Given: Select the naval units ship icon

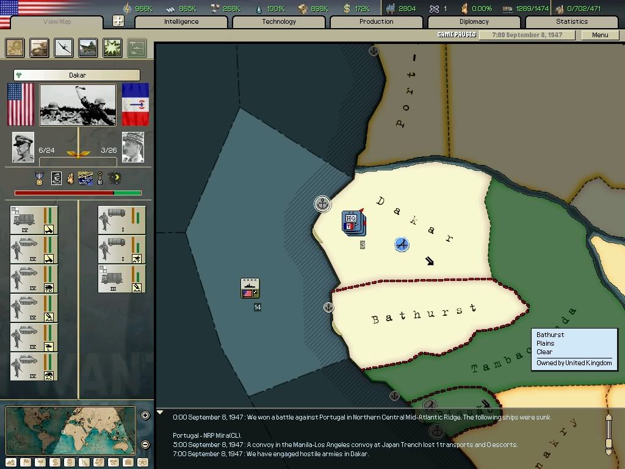Looking at the screenshot, I should (88, 48).
